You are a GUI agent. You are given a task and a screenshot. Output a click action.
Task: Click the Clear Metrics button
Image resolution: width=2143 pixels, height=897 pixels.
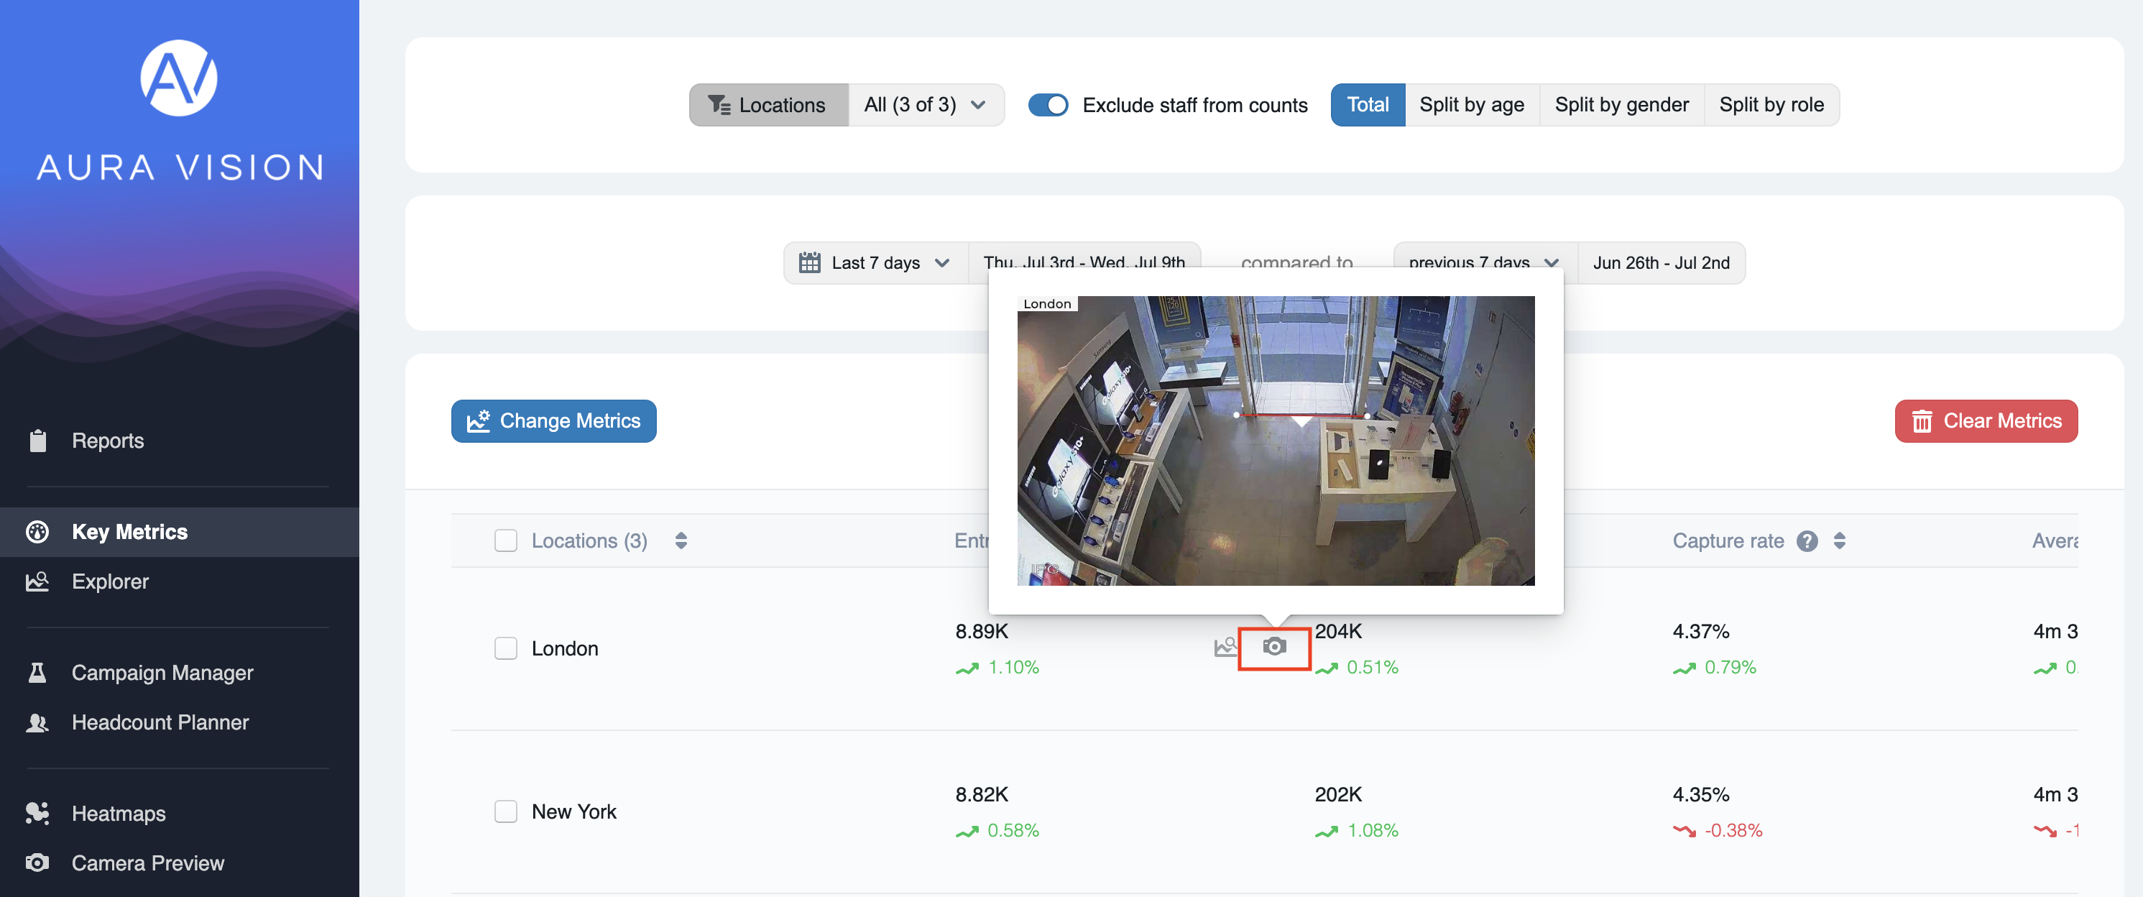1985,421
